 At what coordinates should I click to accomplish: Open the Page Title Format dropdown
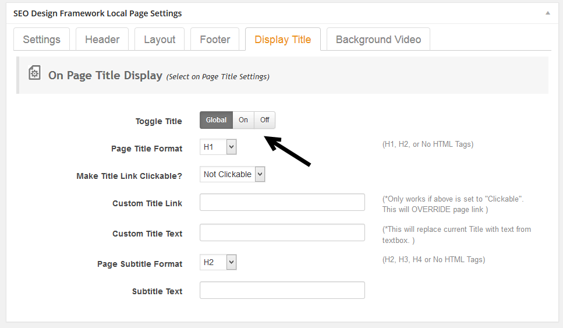point(218,147)
